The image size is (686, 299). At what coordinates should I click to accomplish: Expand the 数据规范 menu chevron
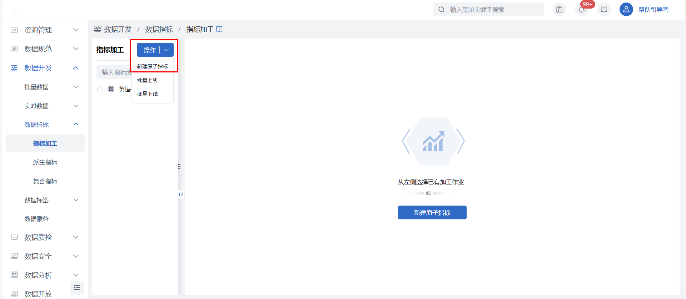tap(76, 49)
